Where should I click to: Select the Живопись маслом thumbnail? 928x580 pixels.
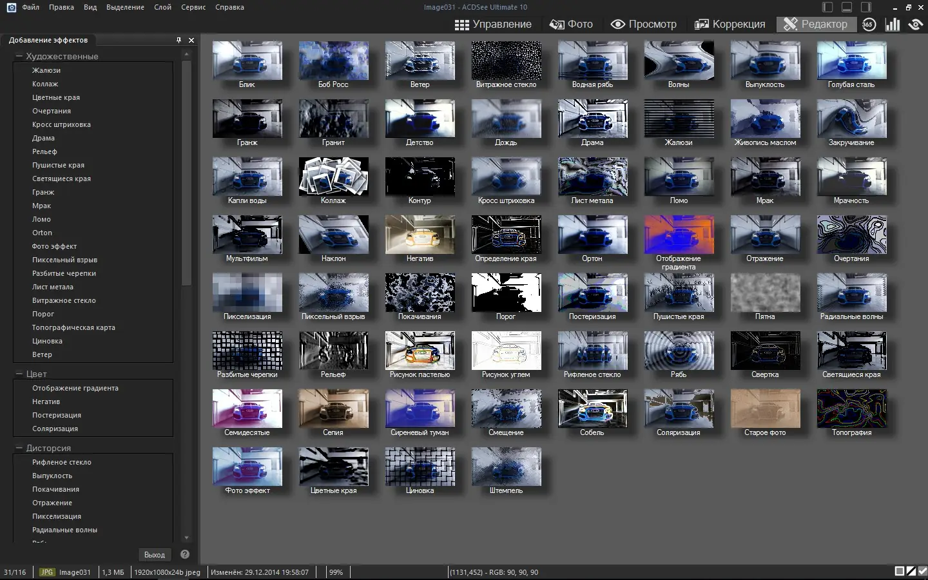pos(765,119)
